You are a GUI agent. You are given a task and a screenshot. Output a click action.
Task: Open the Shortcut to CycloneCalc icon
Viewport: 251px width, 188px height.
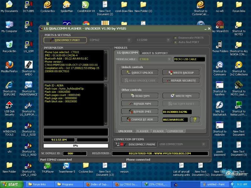(200, 8)
